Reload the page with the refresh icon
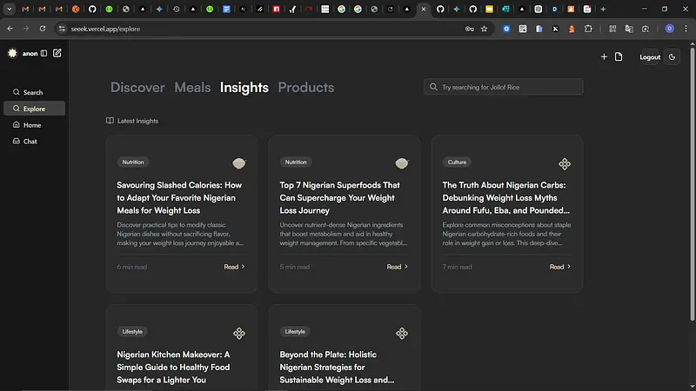Viewport: 696px width, 391px height. [x=43, y=29]
